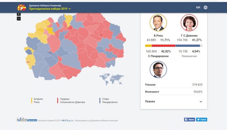Click the iVote Demokra footer logo
This screenshot has width=227, height=130.
27,120
